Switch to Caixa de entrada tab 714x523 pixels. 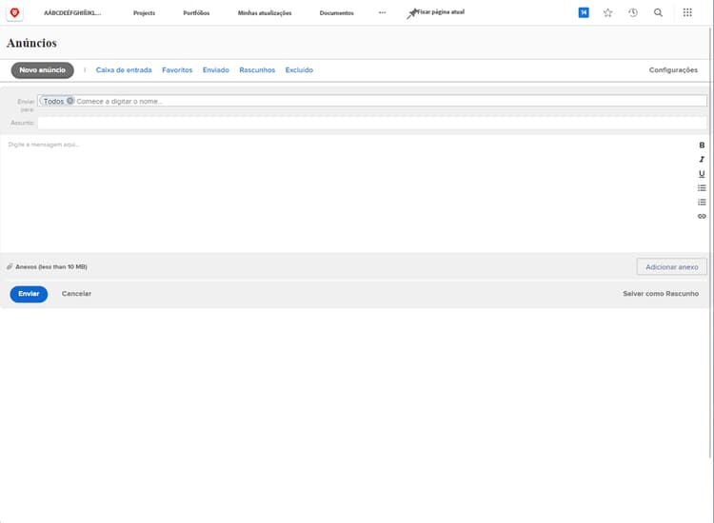click(124, 70)
